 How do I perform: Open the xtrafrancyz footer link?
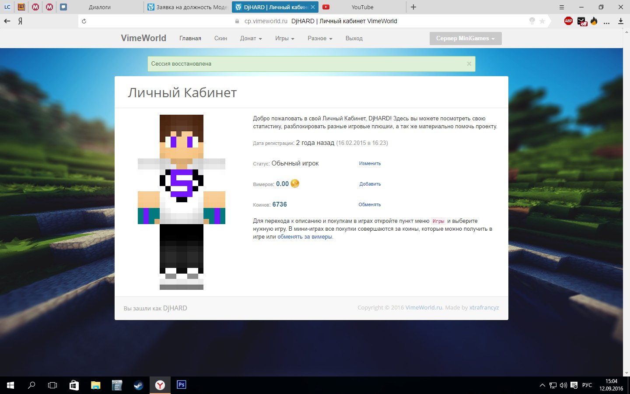tap(484, 307)
